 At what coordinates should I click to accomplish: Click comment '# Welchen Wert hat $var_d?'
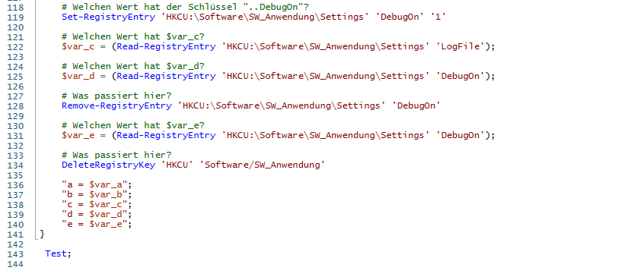click(x=133, y=66)
